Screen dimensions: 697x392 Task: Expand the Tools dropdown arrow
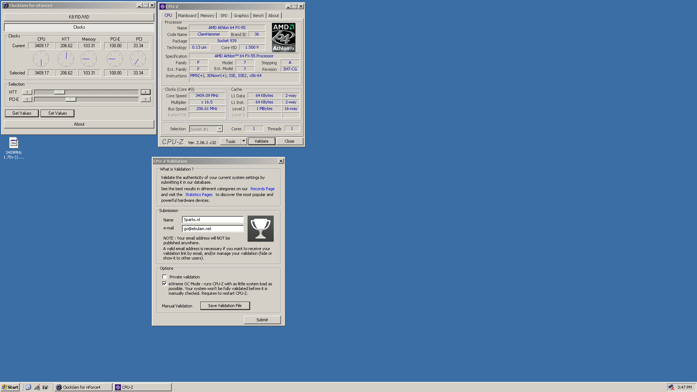coord(244,141)
